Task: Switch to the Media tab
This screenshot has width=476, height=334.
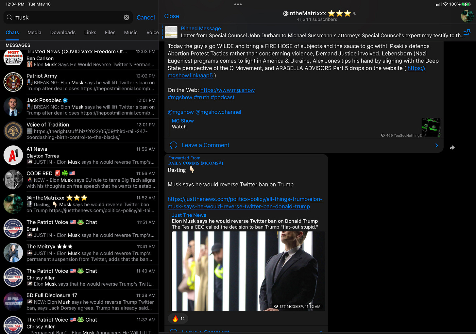Action: coord(34,32)
